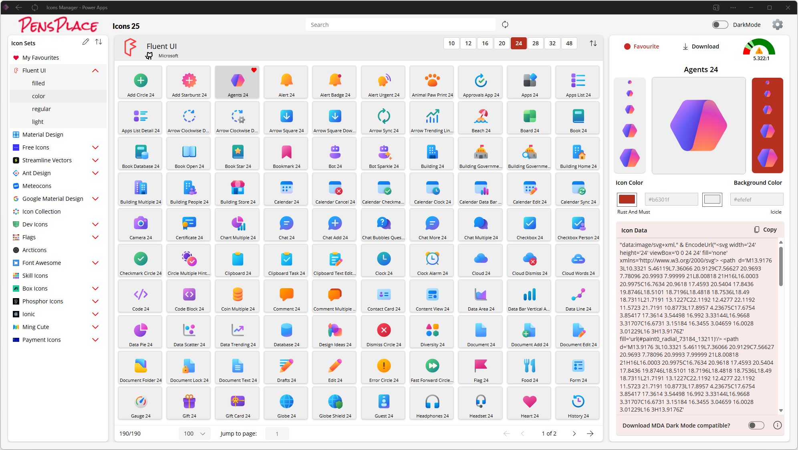Image resolution: width=798 pixels, height=450 pixels.
Task: Select the Calendar Cancel 24 icon
Action: click(x=335, y=189)
